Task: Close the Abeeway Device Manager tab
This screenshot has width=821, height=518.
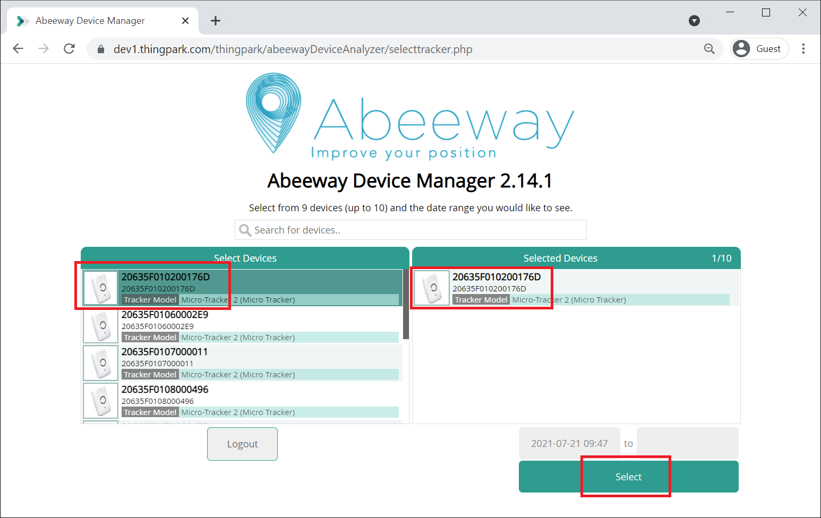Action: click(x=185, y=21)
